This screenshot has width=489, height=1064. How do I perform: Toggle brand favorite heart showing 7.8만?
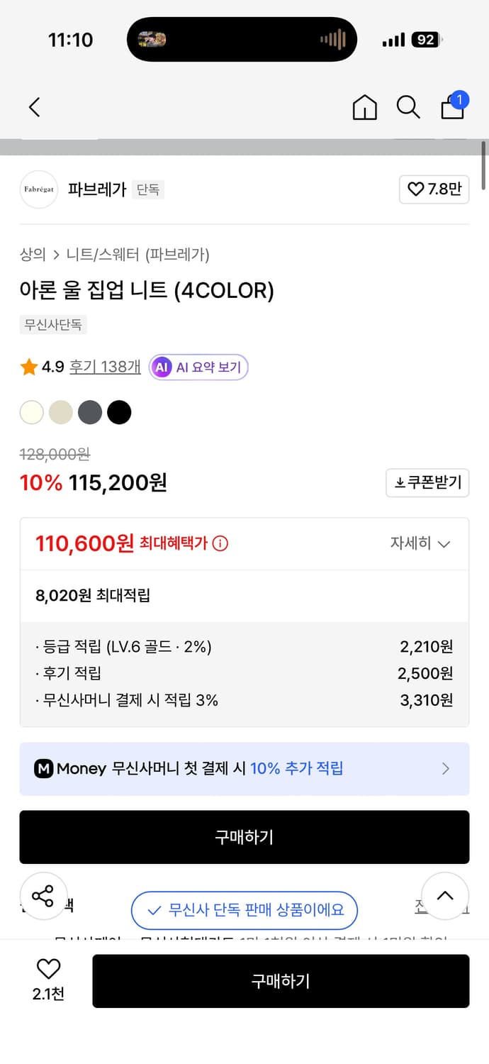(x=434, y=189)
